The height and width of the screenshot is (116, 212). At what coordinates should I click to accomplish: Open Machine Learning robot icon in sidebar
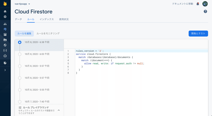coord(5,56)
